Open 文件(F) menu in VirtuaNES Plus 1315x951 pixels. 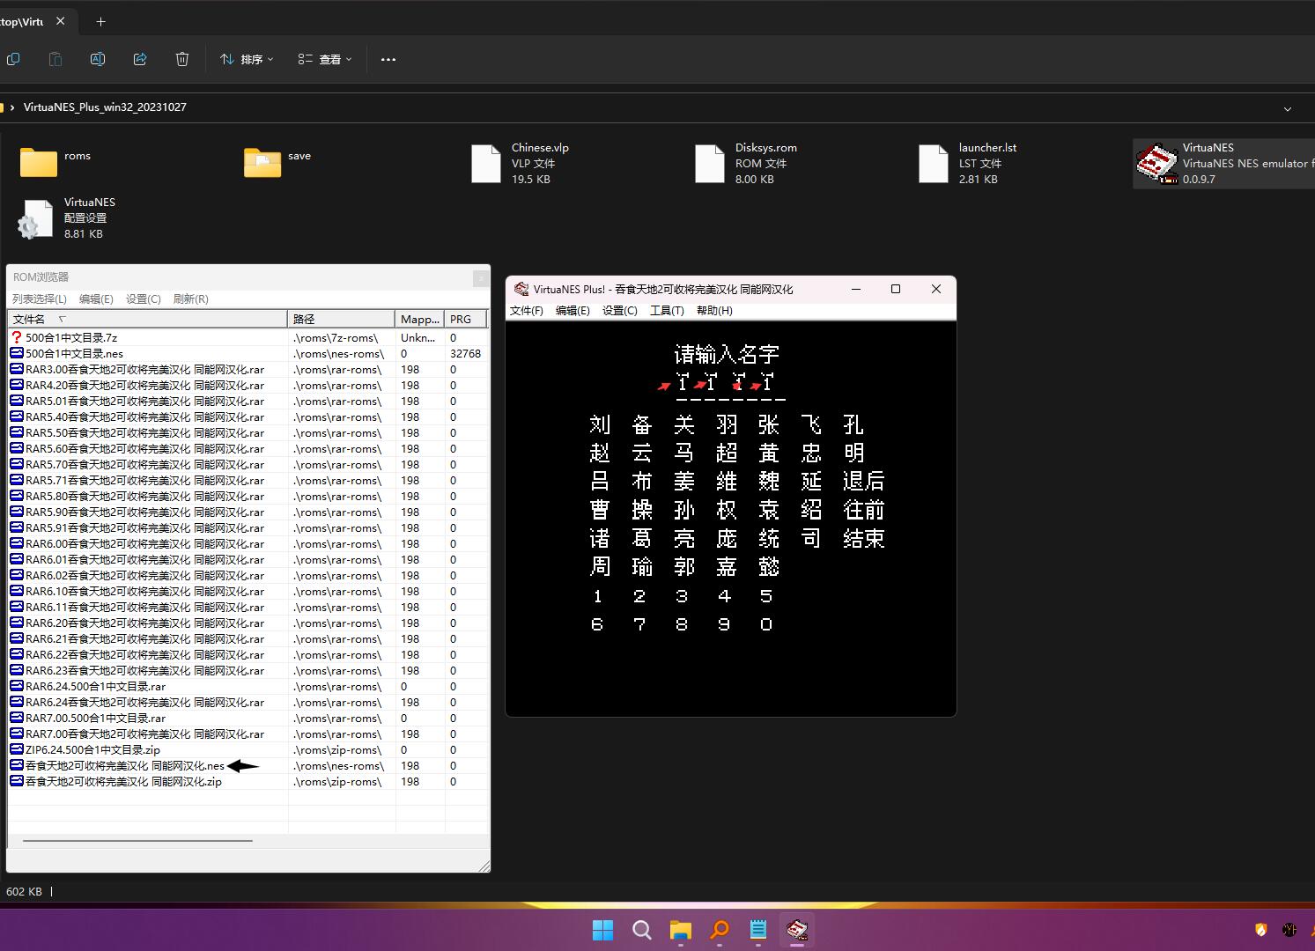527,311
